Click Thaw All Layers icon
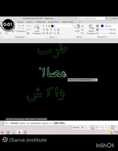The height and width of the screenshot is (151, 118). [51, 33]
